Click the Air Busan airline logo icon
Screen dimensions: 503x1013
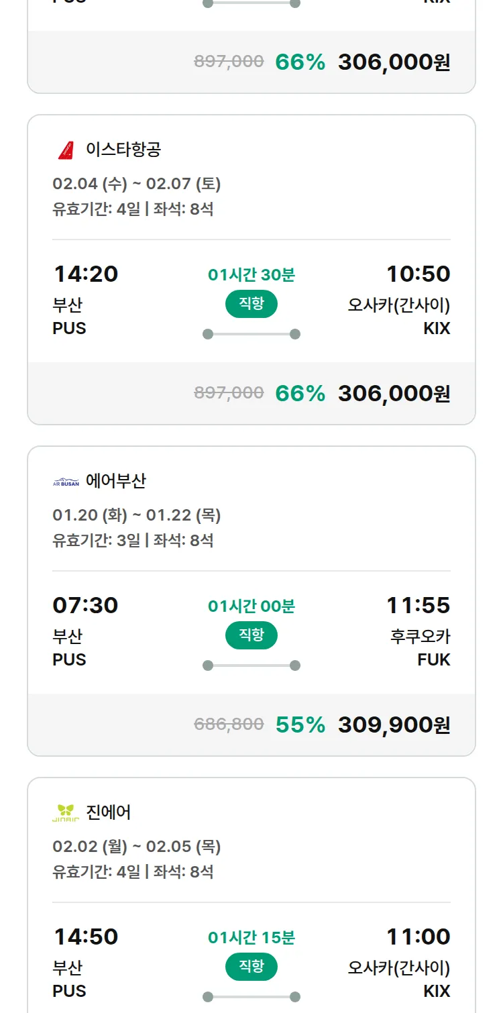[x=66, y=482]
